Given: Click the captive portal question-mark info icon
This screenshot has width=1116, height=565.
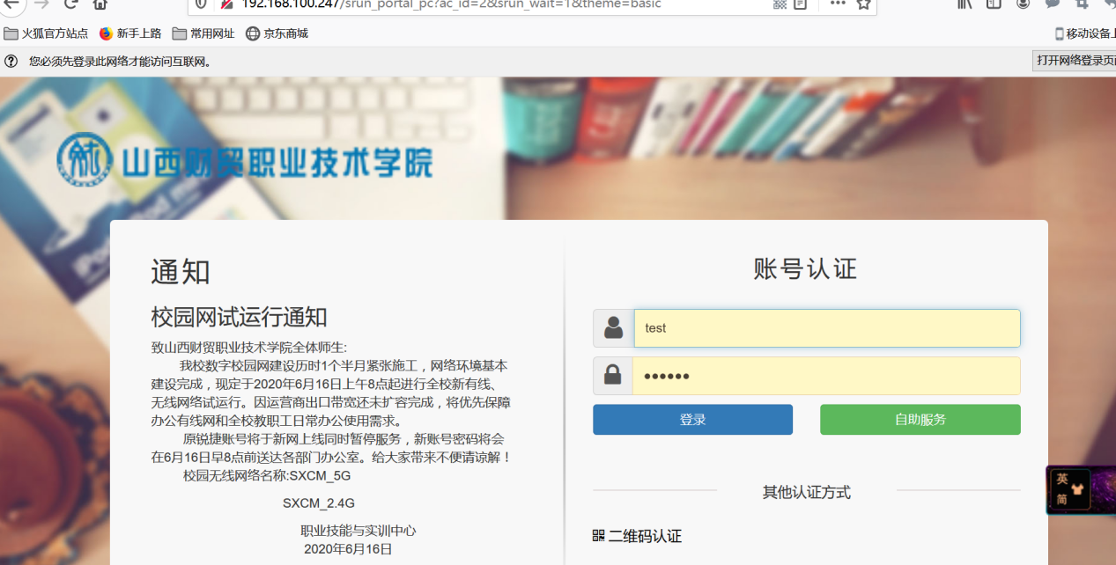Looking at the screenshot, I should coord(11,62).
